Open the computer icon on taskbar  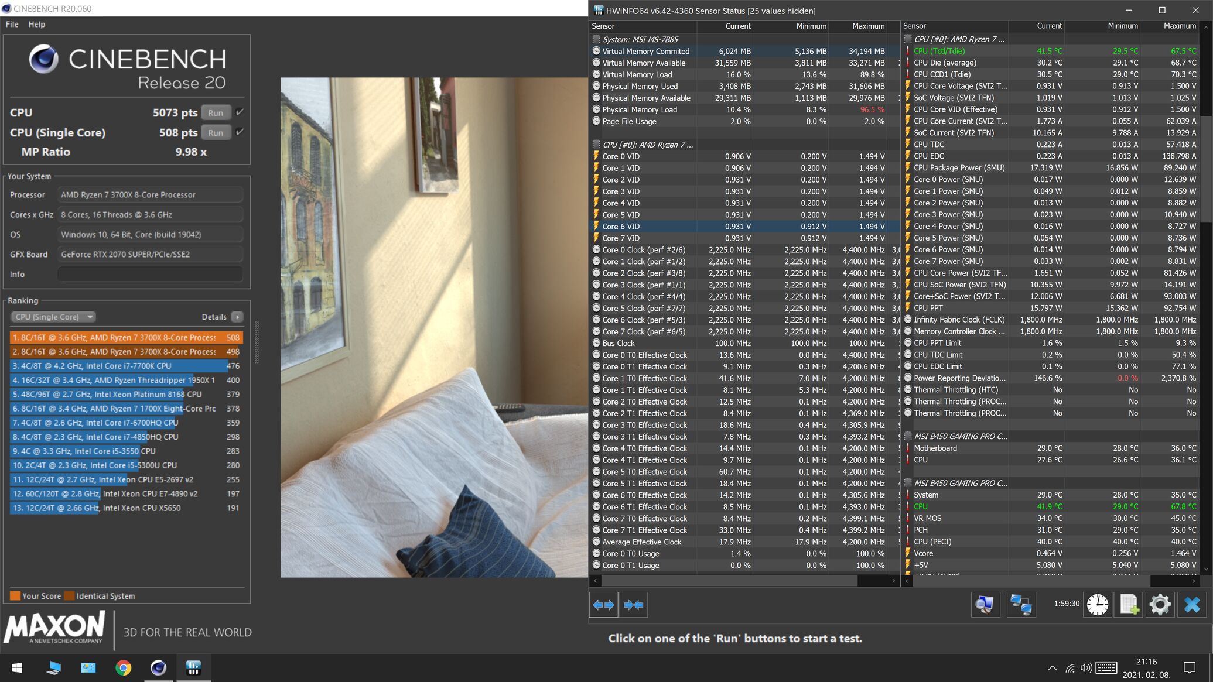click(x=53, y=668)
